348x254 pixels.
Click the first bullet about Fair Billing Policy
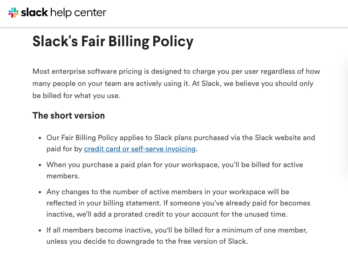(181, 143)
